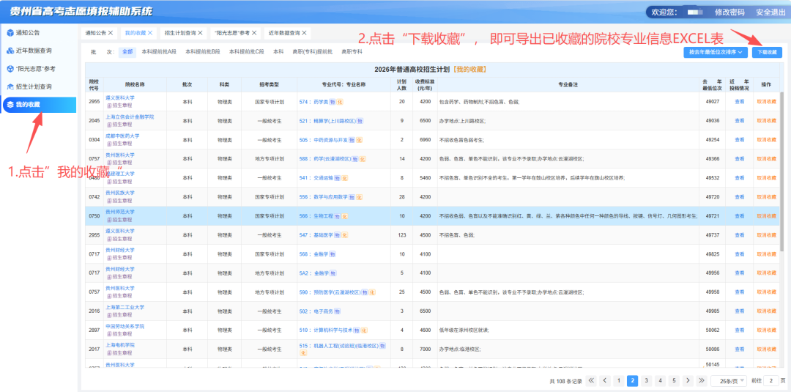Click the 物 tag on 金融学 568
Viewport: 791px width, 392px height.
[333, 254]
